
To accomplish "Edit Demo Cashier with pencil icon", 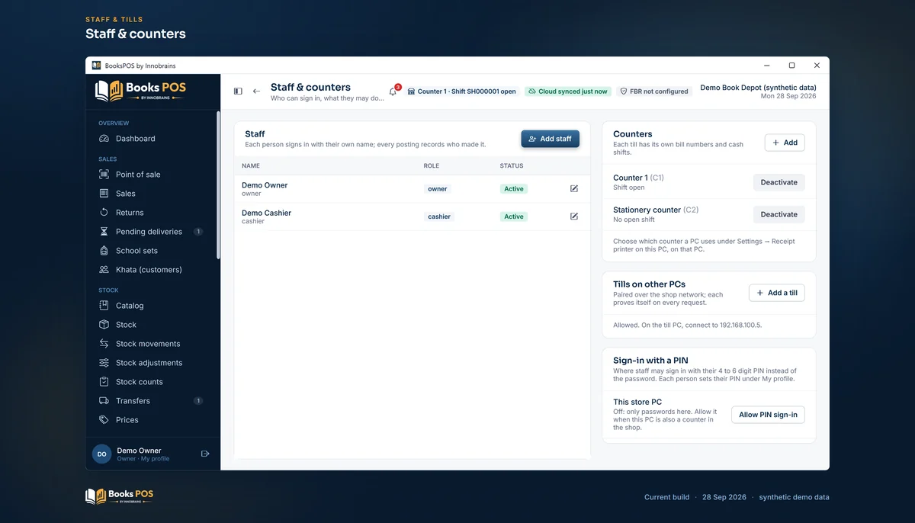I will pos(574,217).
